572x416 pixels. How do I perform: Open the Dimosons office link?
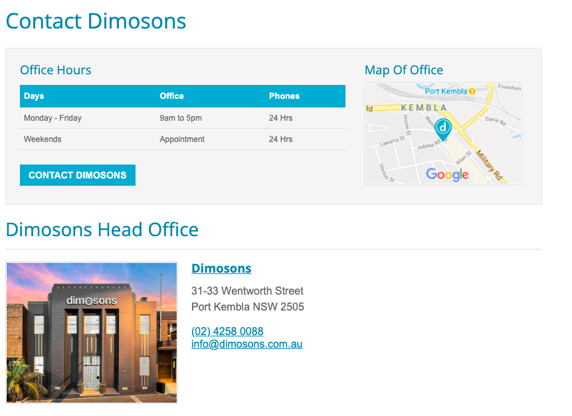coord(221,268)
